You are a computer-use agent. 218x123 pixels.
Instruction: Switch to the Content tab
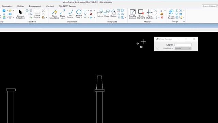pos(50,6)
